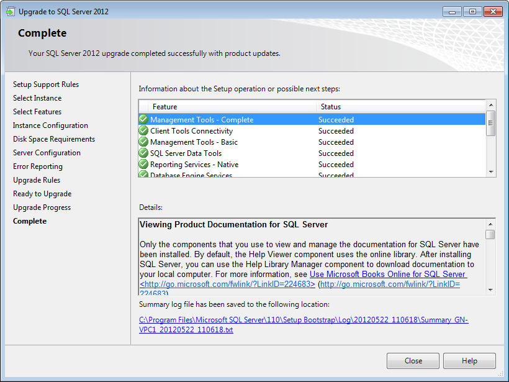The width and height of the screenshot is (509, 382).
Task: Select the Management Tools - Basic row
Action: [312, 142]
